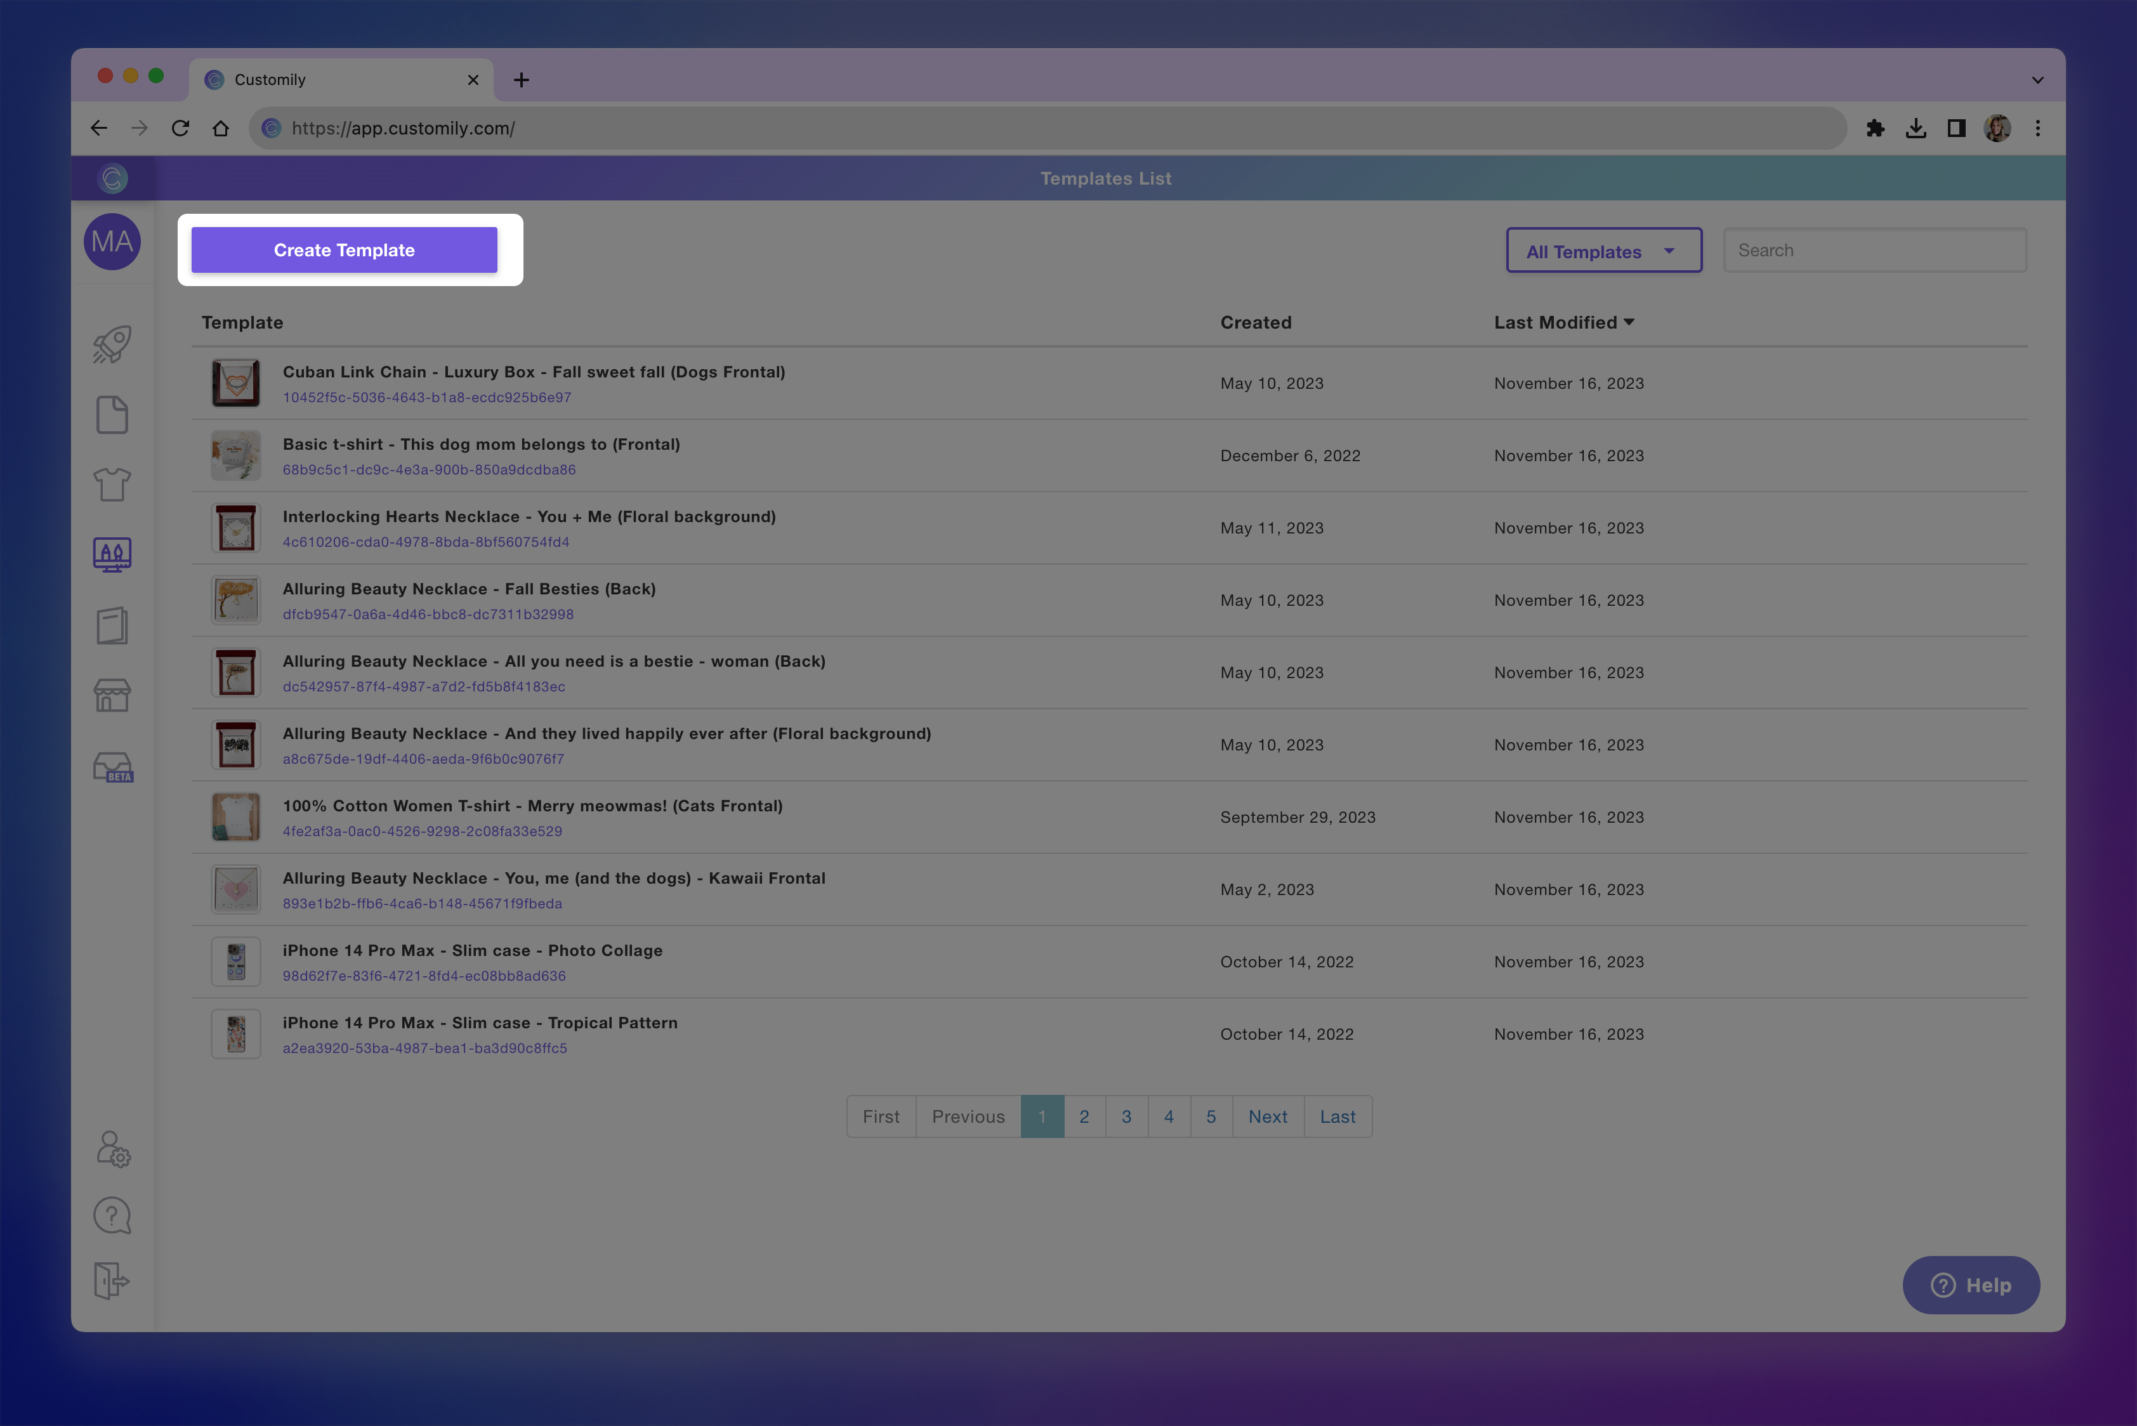Select the templates monitor sidebar icon
The image size is (2137, 1426).
point(112,554)
